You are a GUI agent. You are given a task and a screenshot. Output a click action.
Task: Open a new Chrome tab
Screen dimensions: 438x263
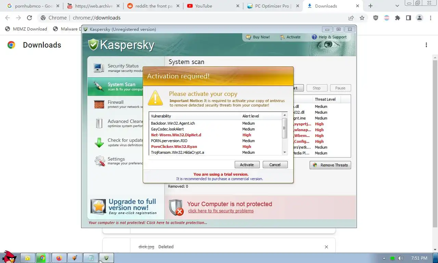[x=371, y=6]
